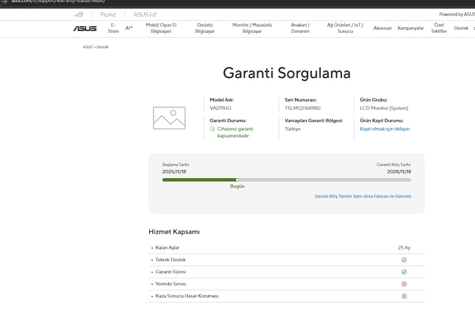This screenshot has height=311, width=475.
Task: Expand Monitör / Masaüstü Bilgisayar menu
Action: tap(252, 28)
